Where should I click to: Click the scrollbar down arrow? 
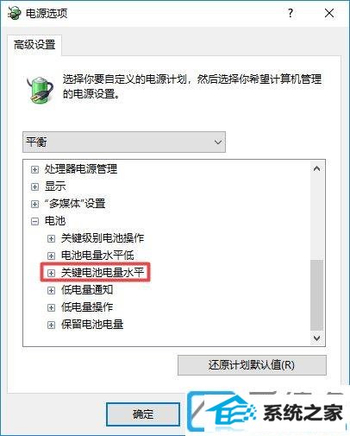tap(316, 338)
